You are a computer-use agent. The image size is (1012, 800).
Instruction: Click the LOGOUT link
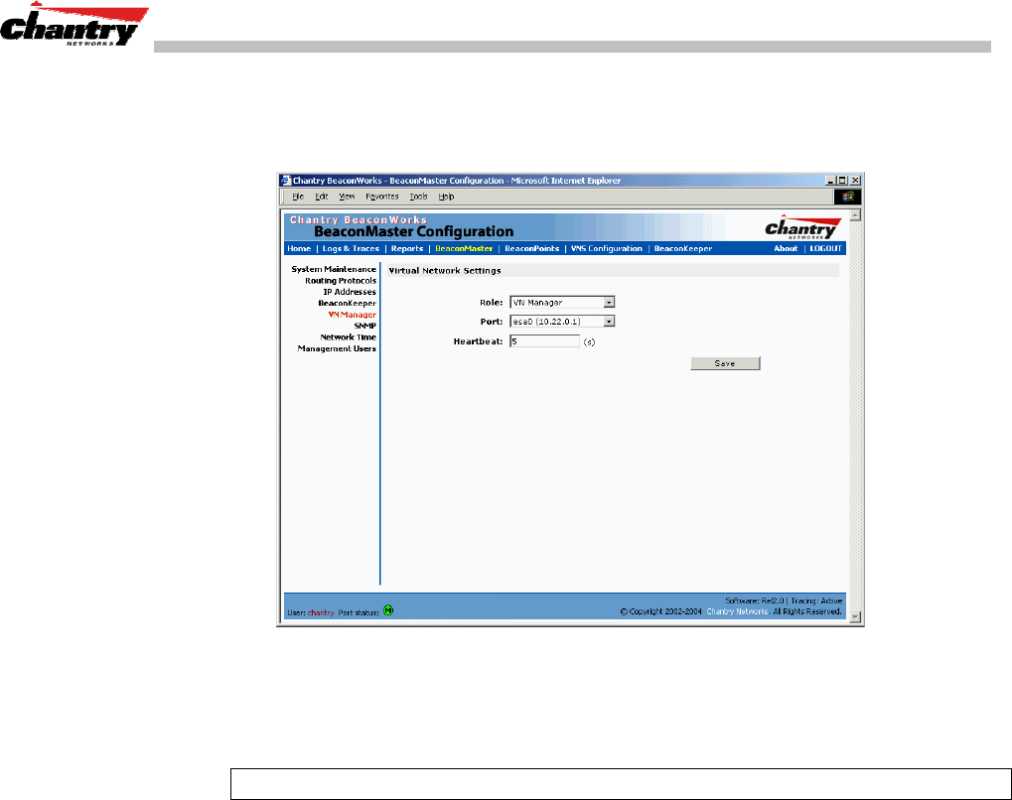[x=826, y=248]
